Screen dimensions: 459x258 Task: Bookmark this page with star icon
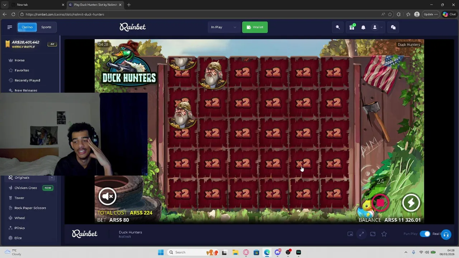(390, 14)
